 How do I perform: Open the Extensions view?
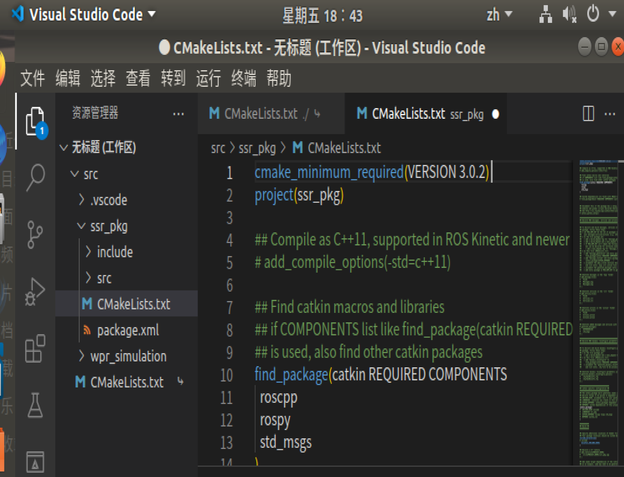tap(35, 348)
